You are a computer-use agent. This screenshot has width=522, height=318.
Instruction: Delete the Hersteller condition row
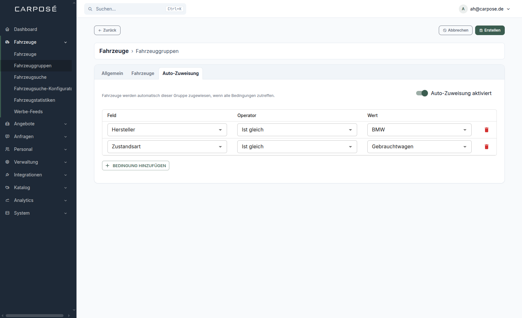pyautogui.click(x=486, y=130)
